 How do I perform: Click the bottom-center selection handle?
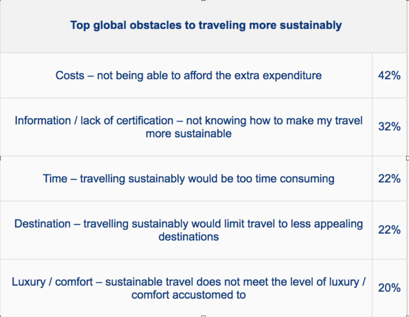coord(204,316)
